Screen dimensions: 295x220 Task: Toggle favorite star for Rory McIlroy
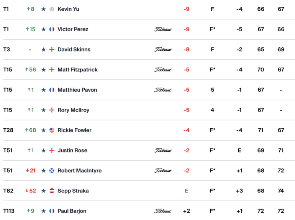click(43, 110)
